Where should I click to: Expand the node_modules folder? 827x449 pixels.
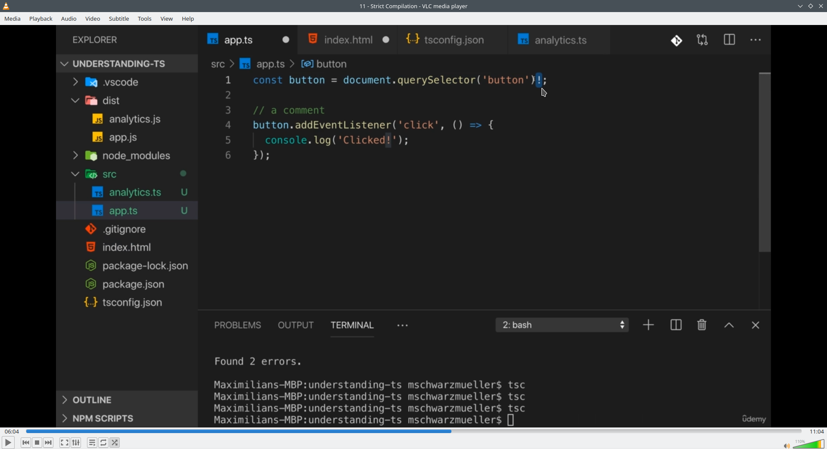[127, 156]
